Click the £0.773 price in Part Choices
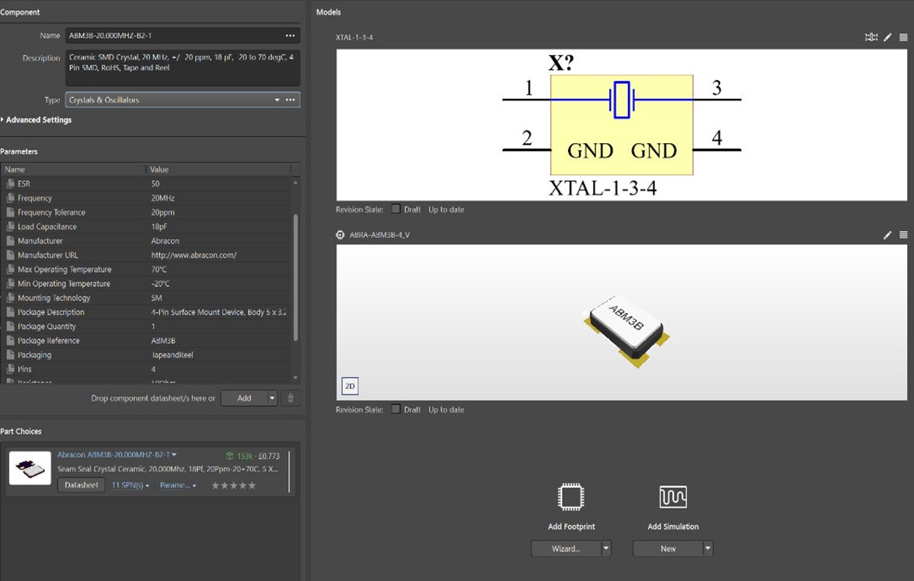 [269, 456]
